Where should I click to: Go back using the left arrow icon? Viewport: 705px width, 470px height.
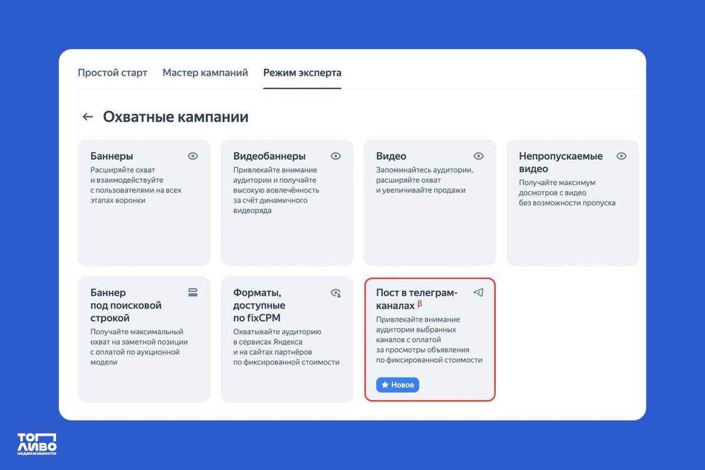click(88, 117)
